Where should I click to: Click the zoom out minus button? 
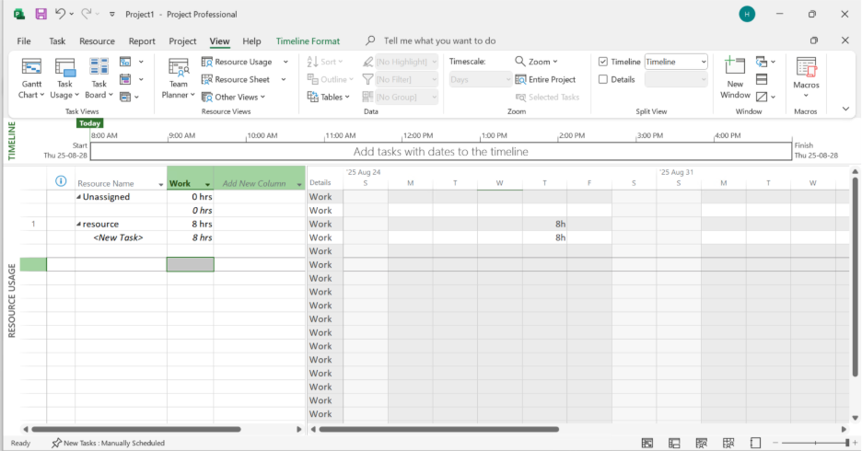(x=775, y=443)
